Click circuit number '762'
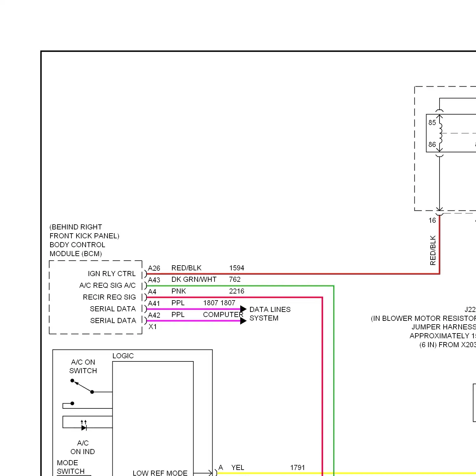 [x=235, y=279]
